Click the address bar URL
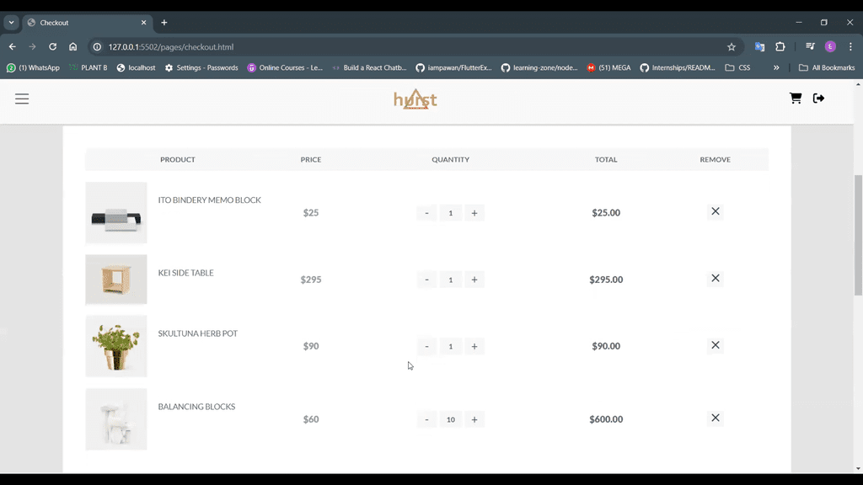 [170, 47]
